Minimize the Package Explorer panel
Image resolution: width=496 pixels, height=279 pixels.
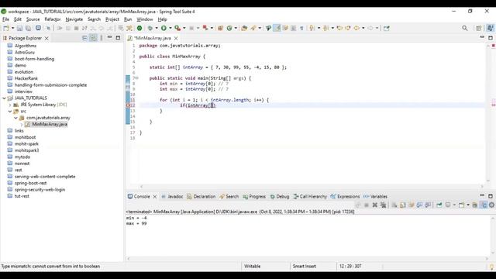[x=109, y=38]
